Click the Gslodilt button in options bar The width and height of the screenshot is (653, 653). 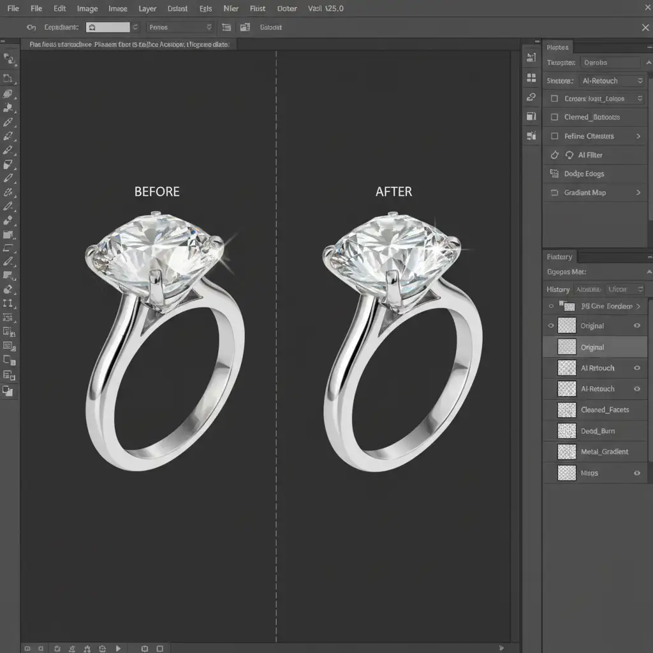tap(271, 27)
